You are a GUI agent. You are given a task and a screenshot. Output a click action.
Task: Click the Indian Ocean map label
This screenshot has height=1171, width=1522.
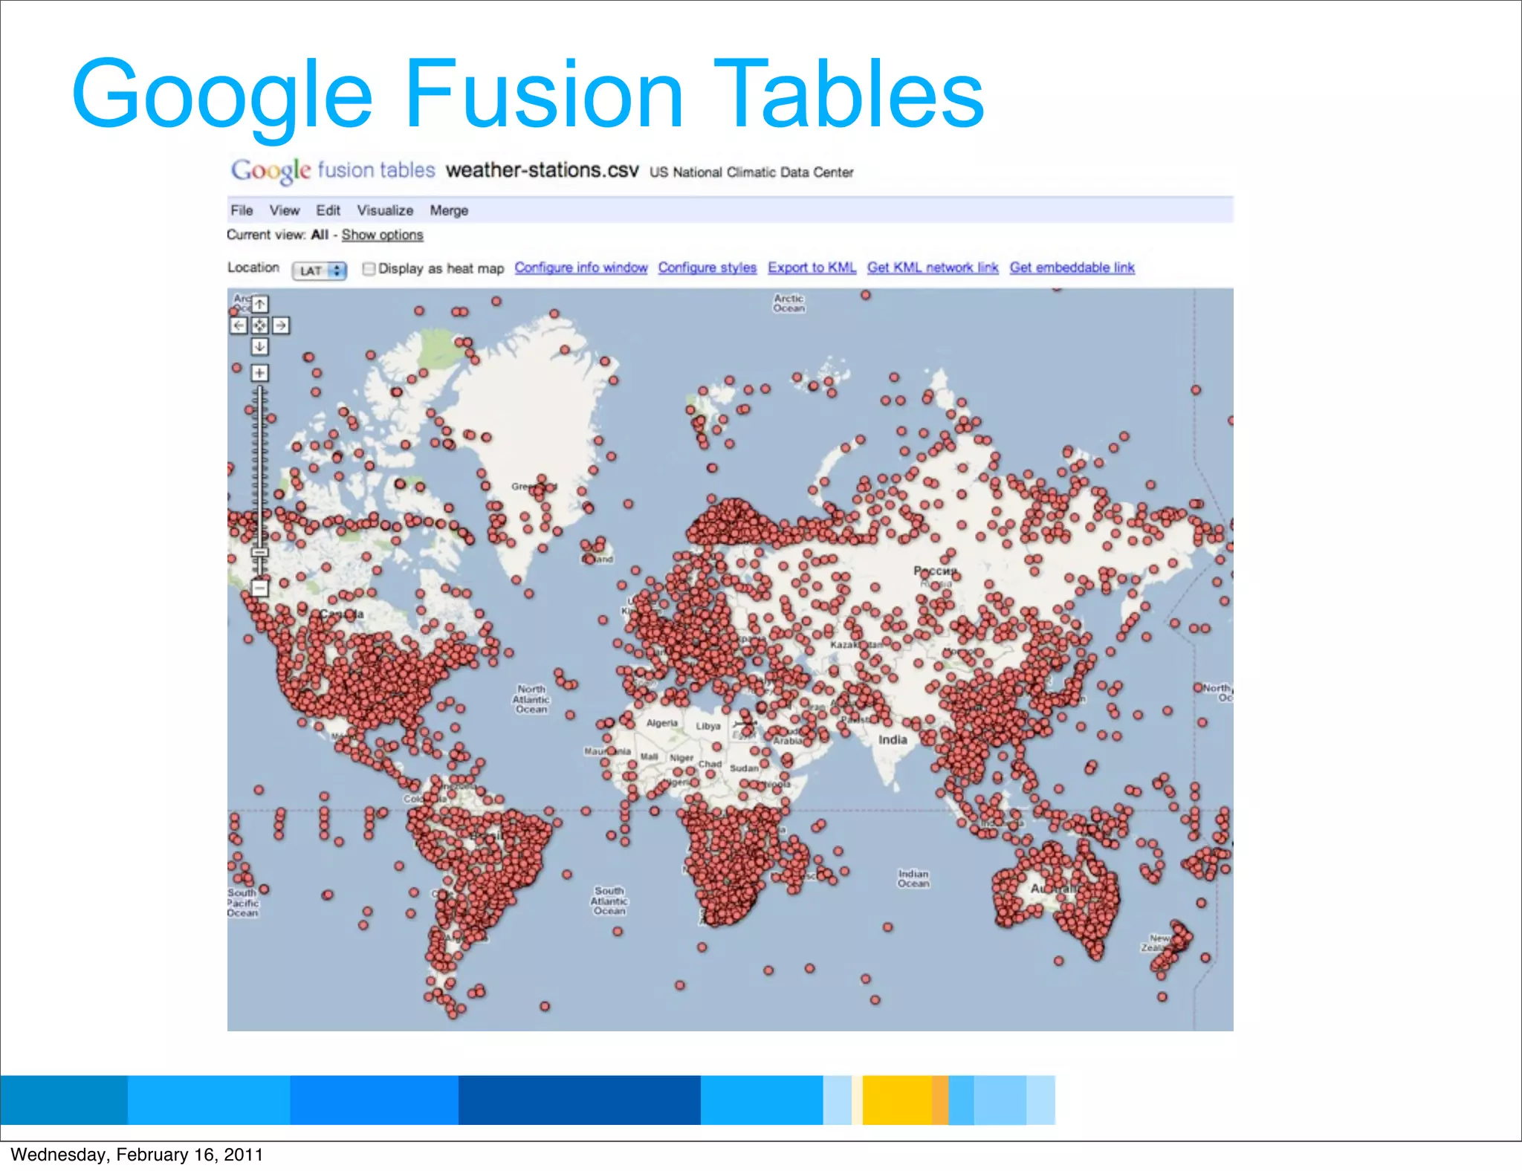coord(913,878)
